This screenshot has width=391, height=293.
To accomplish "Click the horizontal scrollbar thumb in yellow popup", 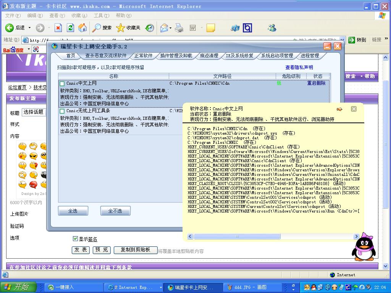I will pos(237,236).
